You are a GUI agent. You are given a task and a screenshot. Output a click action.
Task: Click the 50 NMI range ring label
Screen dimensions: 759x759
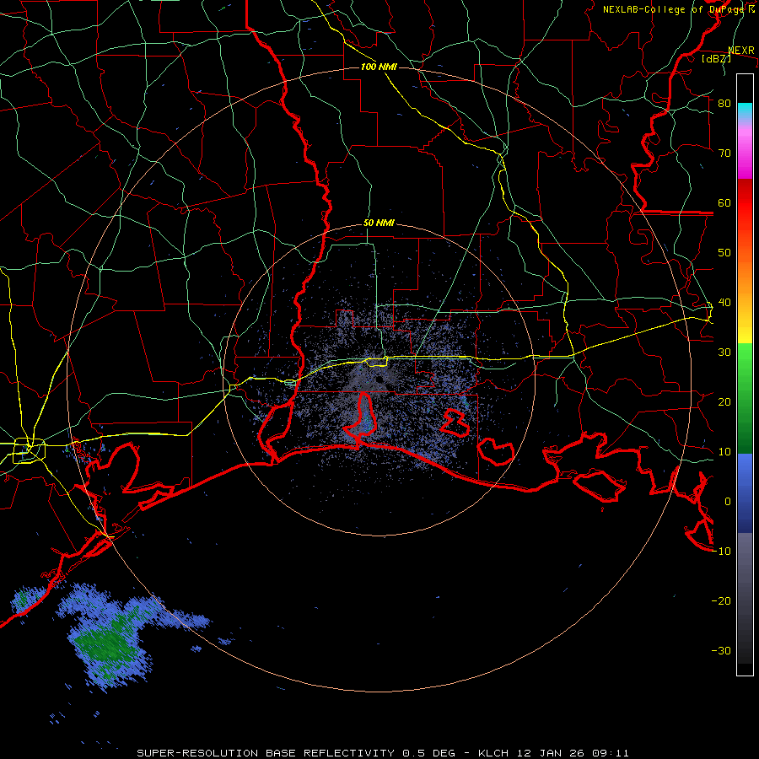pos(379,223)
